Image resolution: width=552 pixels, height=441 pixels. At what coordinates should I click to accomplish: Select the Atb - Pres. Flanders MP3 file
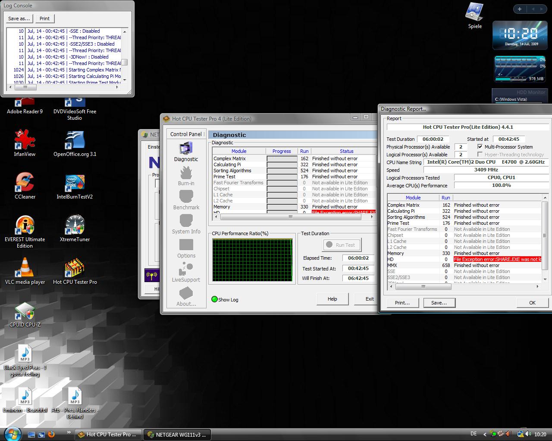[x=75, y=403]
